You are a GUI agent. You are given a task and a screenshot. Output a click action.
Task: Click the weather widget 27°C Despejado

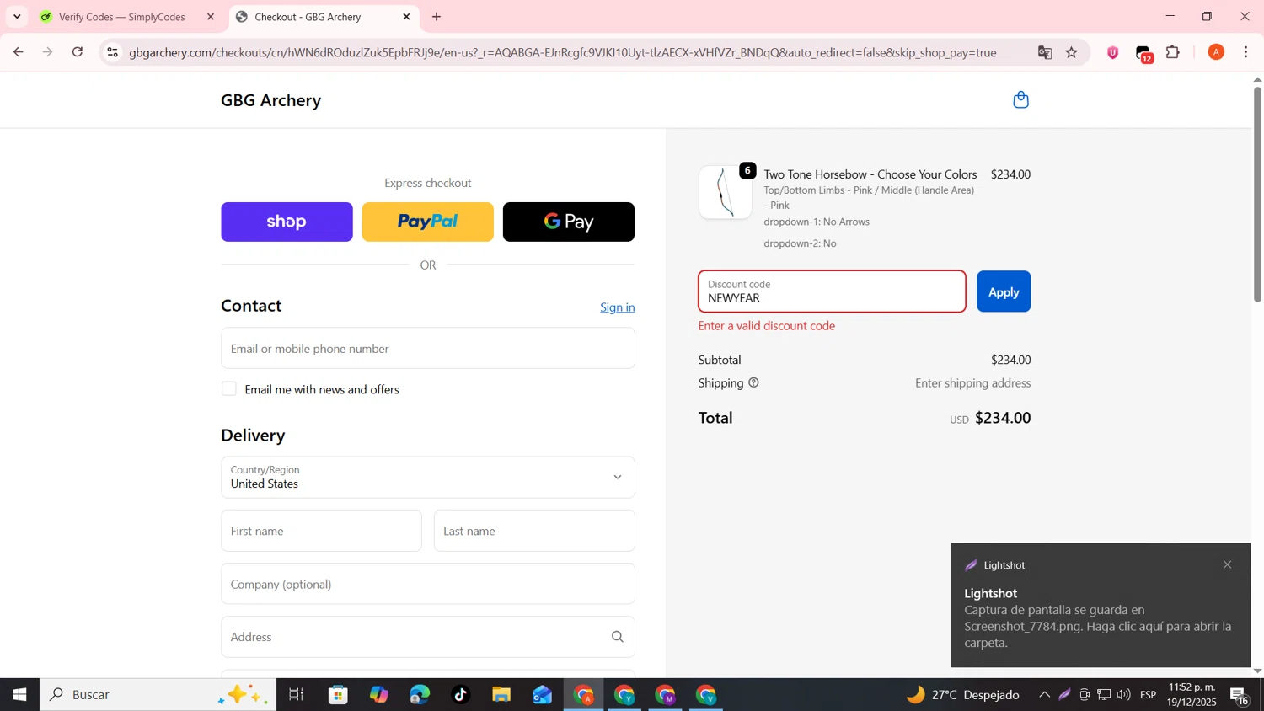(962, 695)
